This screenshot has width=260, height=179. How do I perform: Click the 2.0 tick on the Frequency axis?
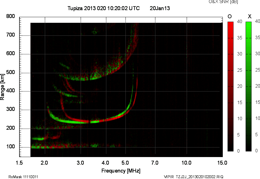(x=44, y=163)
